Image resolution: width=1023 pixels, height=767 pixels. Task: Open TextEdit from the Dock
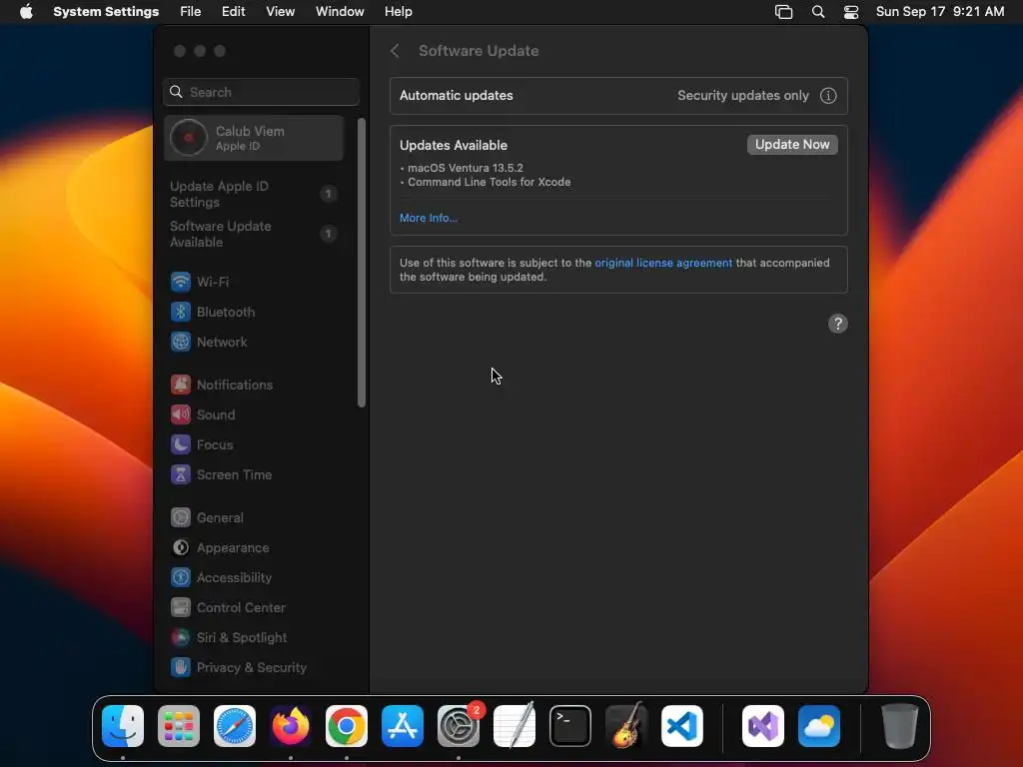(x=514, y=726)
